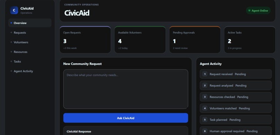Click the CivicAid C logo icon

(14, 10)
